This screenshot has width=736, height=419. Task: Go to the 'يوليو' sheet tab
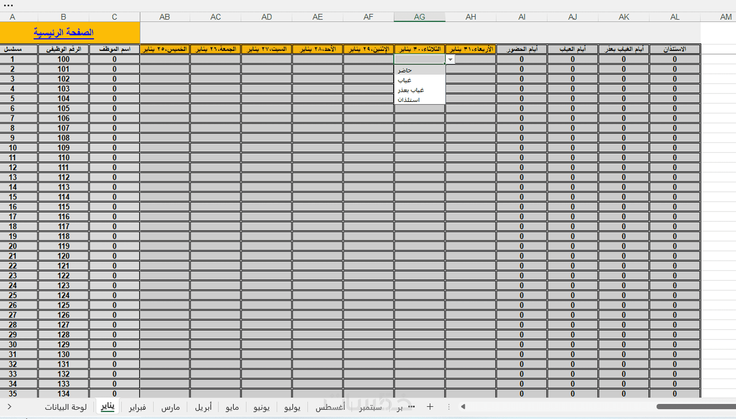coord(292,407)
